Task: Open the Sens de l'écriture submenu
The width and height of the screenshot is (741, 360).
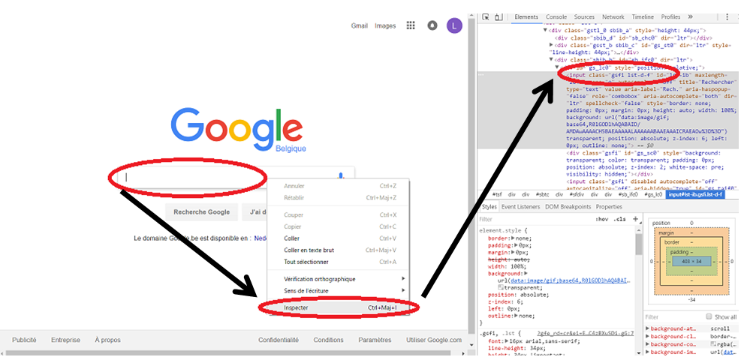Action: point(339,291)
